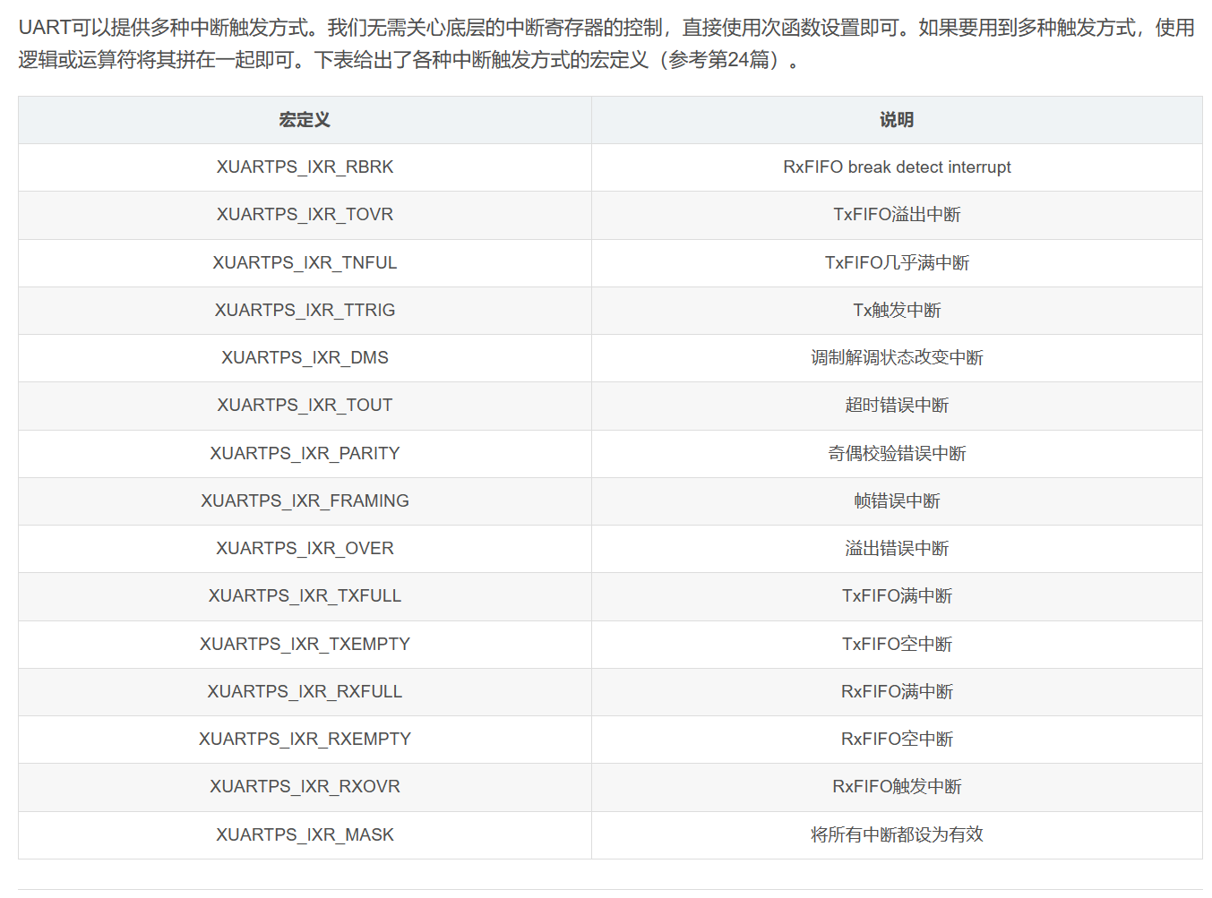
Task: Click the 宏定义 column header
Action: [x=305, y=120]
